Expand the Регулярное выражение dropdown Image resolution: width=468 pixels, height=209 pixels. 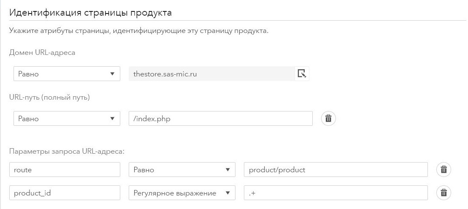(182, 193)
